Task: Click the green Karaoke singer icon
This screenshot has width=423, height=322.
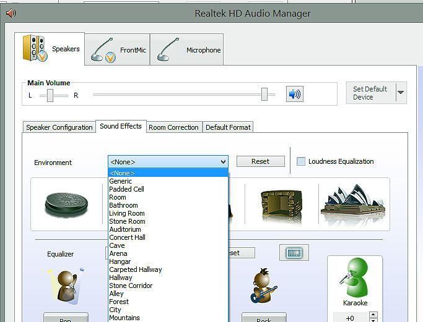Action: click(x=355, y=278)
